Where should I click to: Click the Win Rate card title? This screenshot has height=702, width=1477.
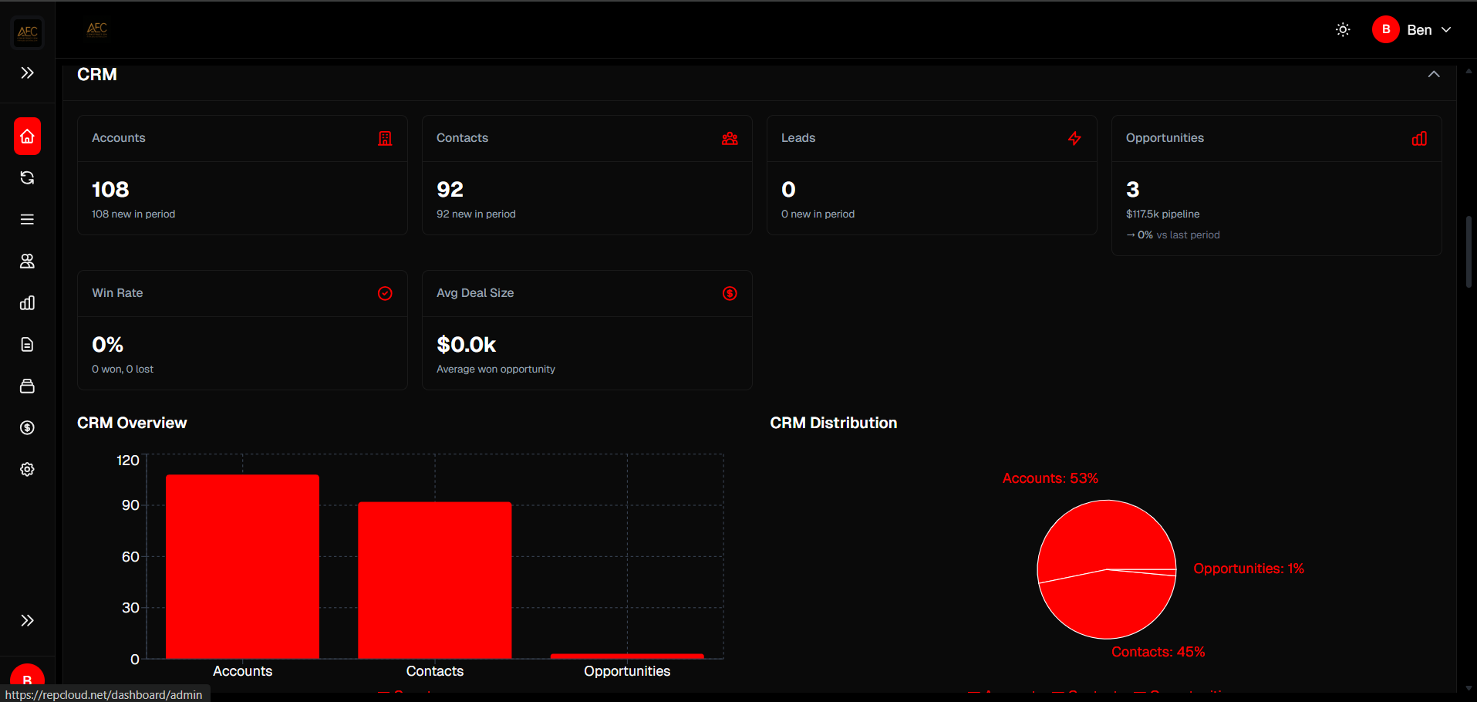(x=117, y=293)
